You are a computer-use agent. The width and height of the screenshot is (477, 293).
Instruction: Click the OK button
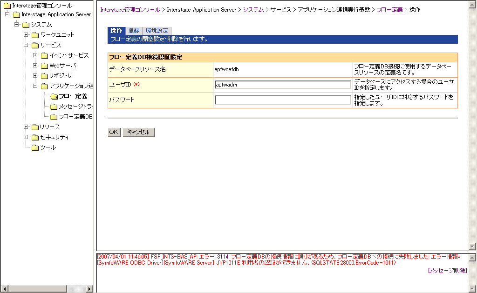tap(114, 132)
